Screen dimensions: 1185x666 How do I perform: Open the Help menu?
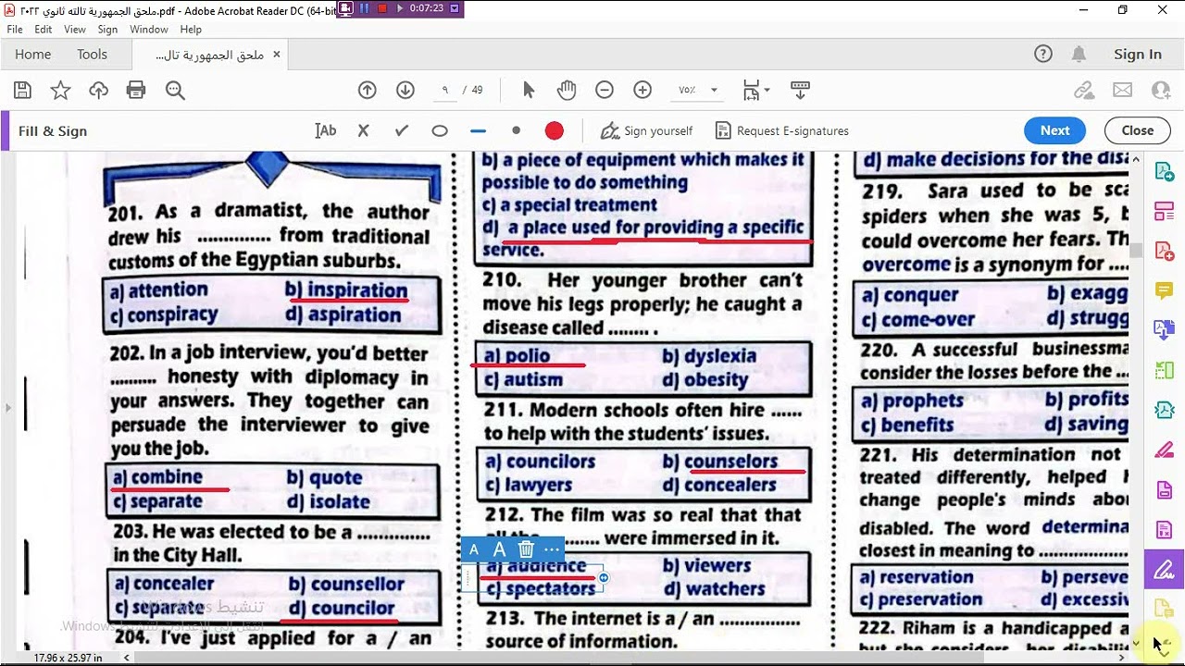[x=191, y=30]
